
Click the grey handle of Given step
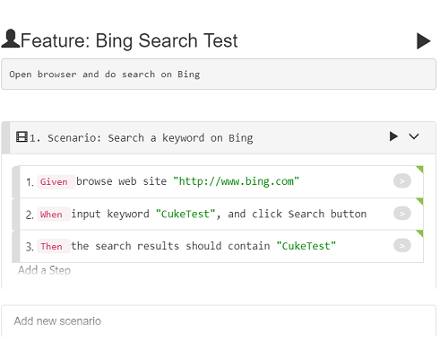click(x=15, y=181)
